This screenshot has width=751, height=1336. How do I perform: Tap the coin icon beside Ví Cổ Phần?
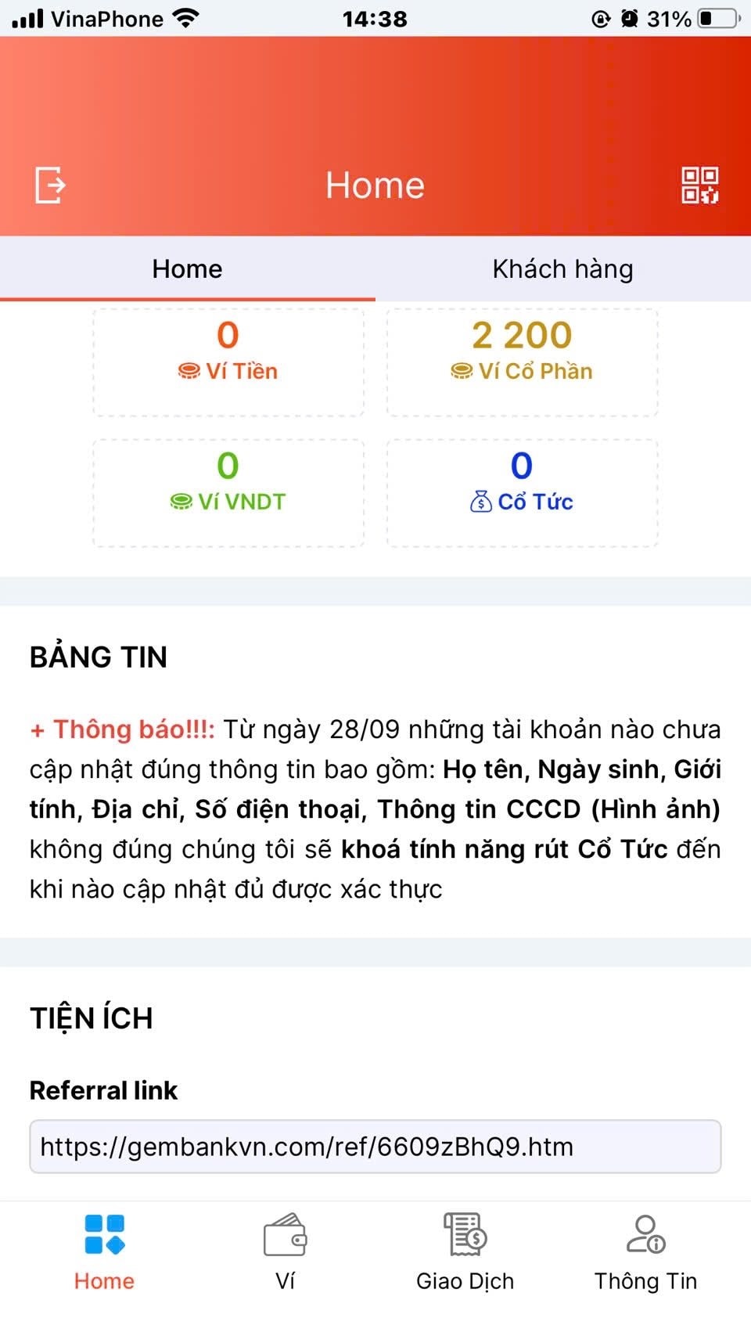(462, 371)
